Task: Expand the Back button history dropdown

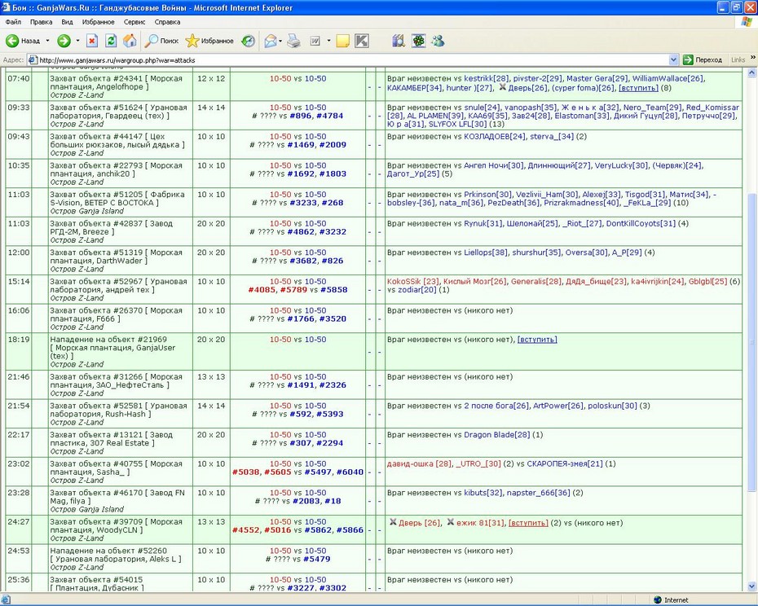Action: tap(47, 41)
